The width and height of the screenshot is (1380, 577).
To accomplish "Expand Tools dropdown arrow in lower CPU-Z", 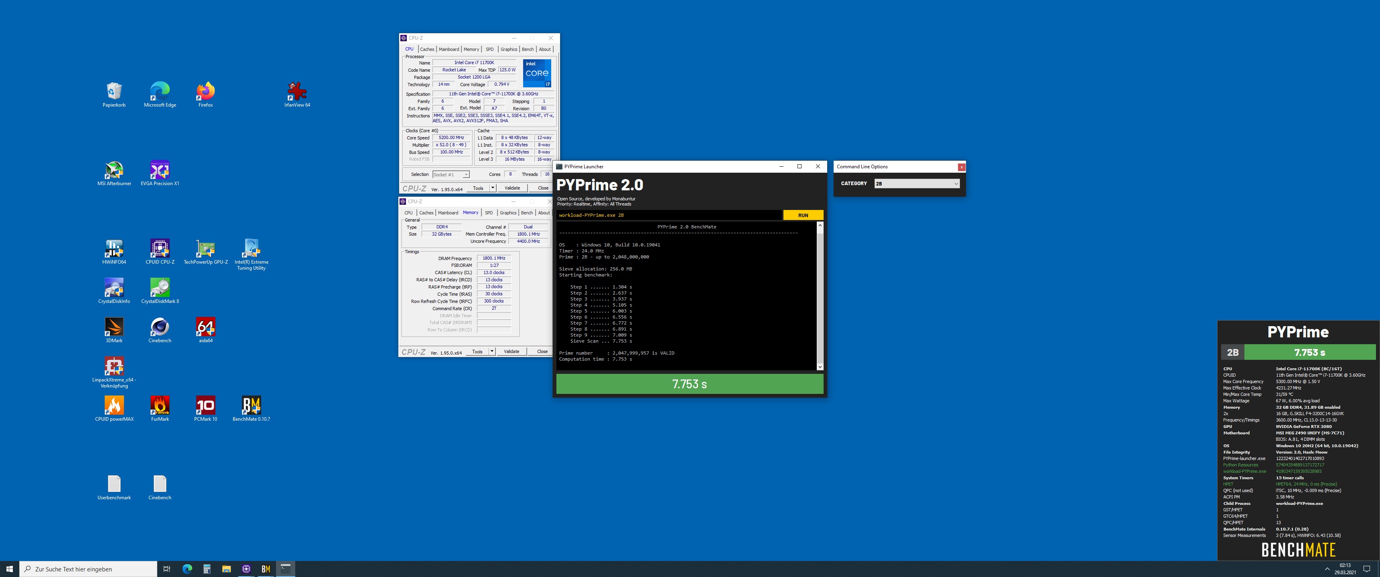I will [492, 352].
